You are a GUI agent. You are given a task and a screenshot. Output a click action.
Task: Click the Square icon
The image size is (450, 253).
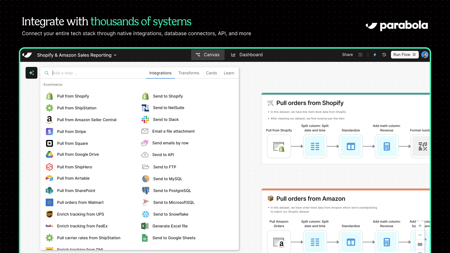point(49,143)
